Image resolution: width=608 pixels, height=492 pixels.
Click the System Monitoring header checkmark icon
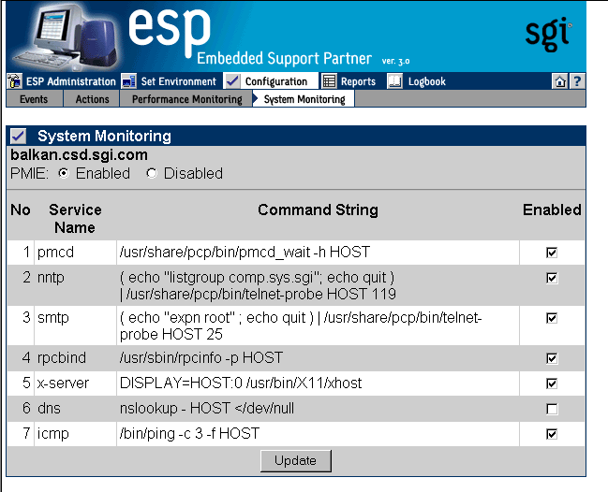pos(18,136)
